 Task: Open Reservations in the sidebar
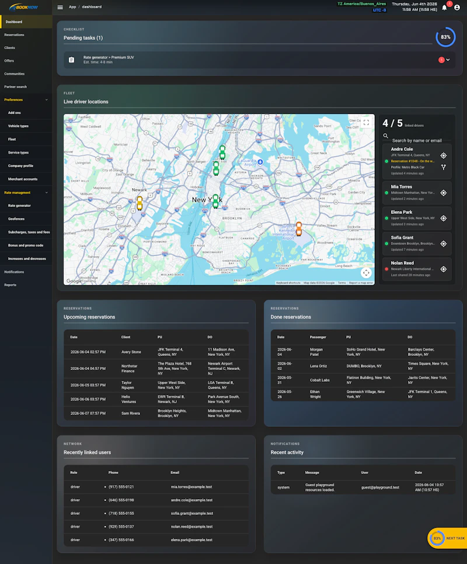pos(26,35)
